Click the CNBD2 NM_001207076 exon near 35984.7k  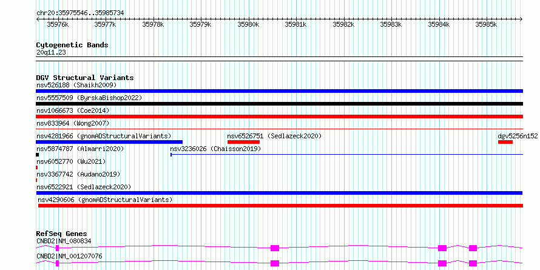(473, 263)
